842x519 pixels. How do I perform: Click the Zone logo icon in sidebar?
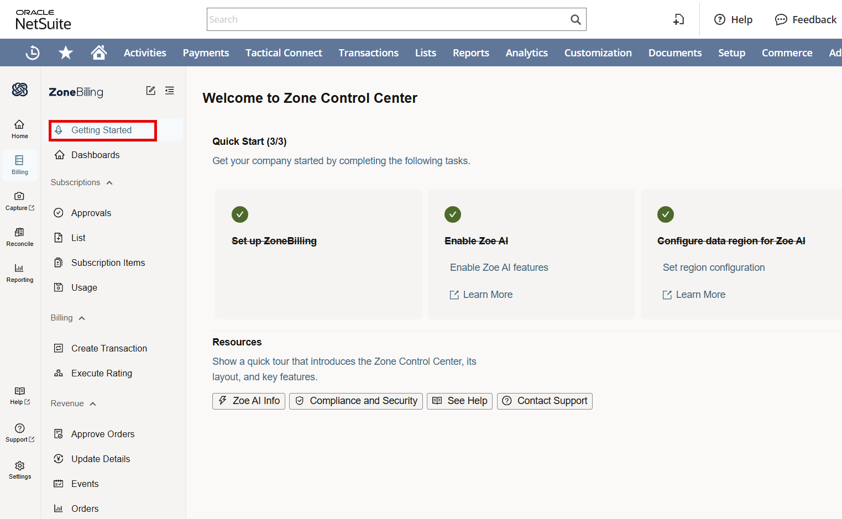pos(20,90)
